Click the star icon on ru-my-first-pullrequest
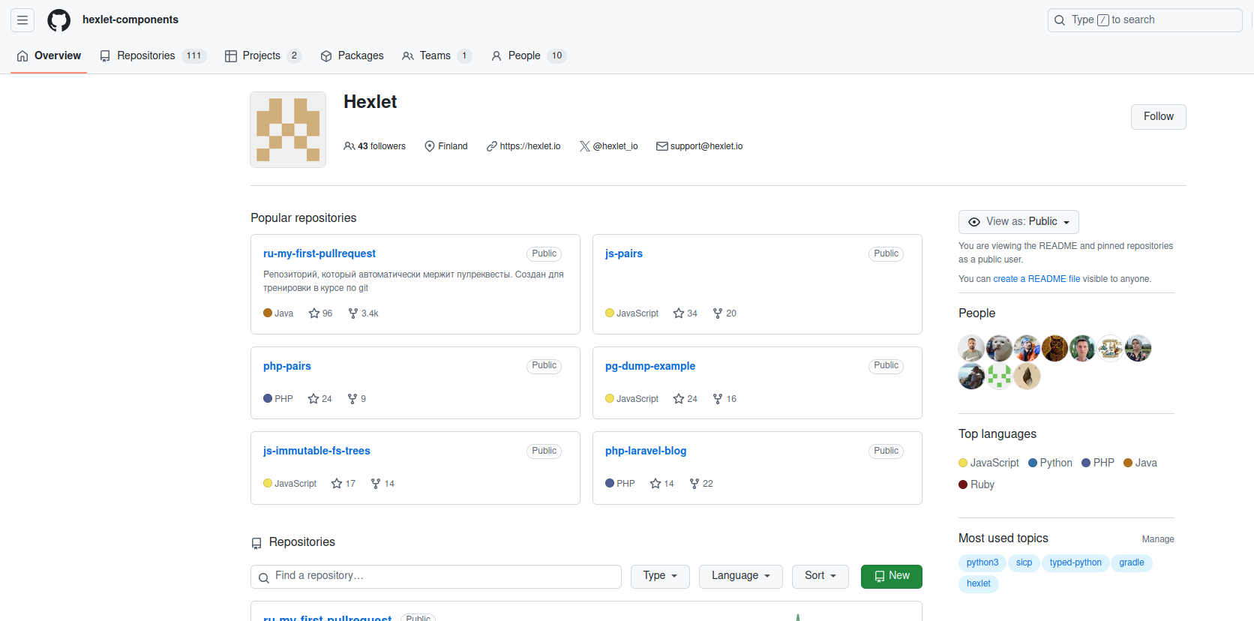The height and width of the screenshot is (621, 1254). (x=314, y=313)
